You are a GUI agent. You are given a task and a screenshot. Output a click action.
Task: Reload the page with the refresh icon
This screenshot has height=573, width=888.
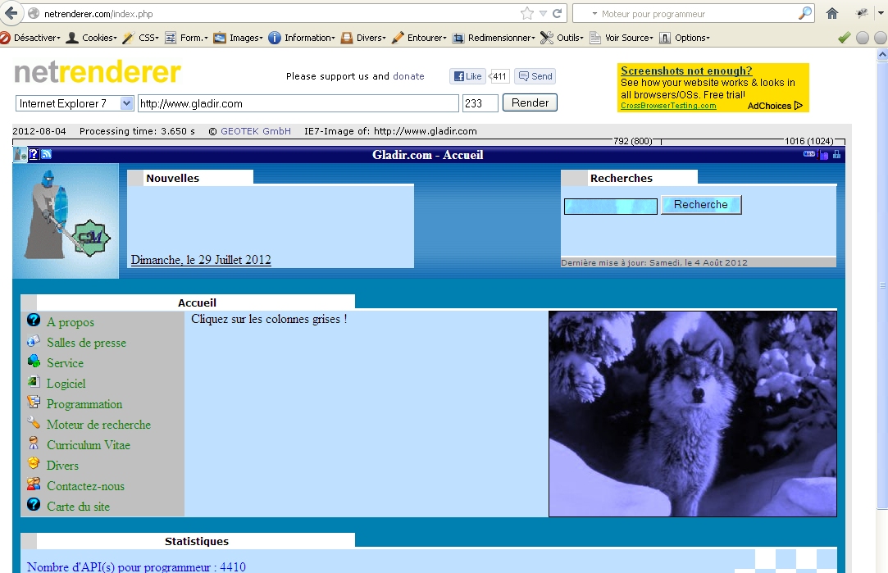[558, 13]
